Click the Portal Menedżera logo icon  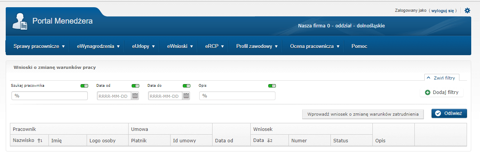click(x=19, y=21)
